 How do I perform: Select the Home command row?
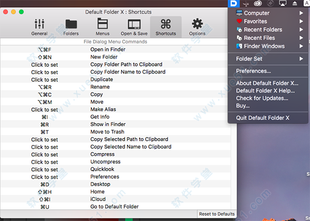click(116, 192)
